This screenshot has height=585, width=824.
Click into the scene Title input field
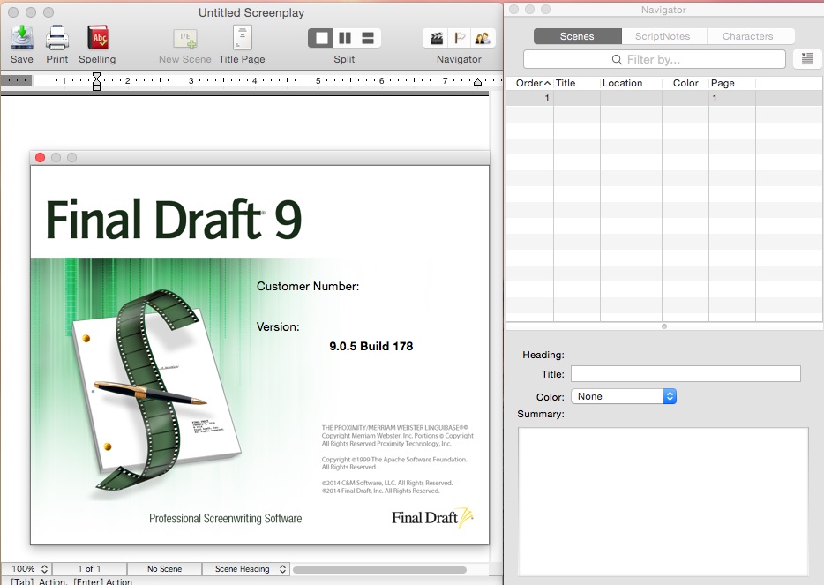[x=685, y=374]
